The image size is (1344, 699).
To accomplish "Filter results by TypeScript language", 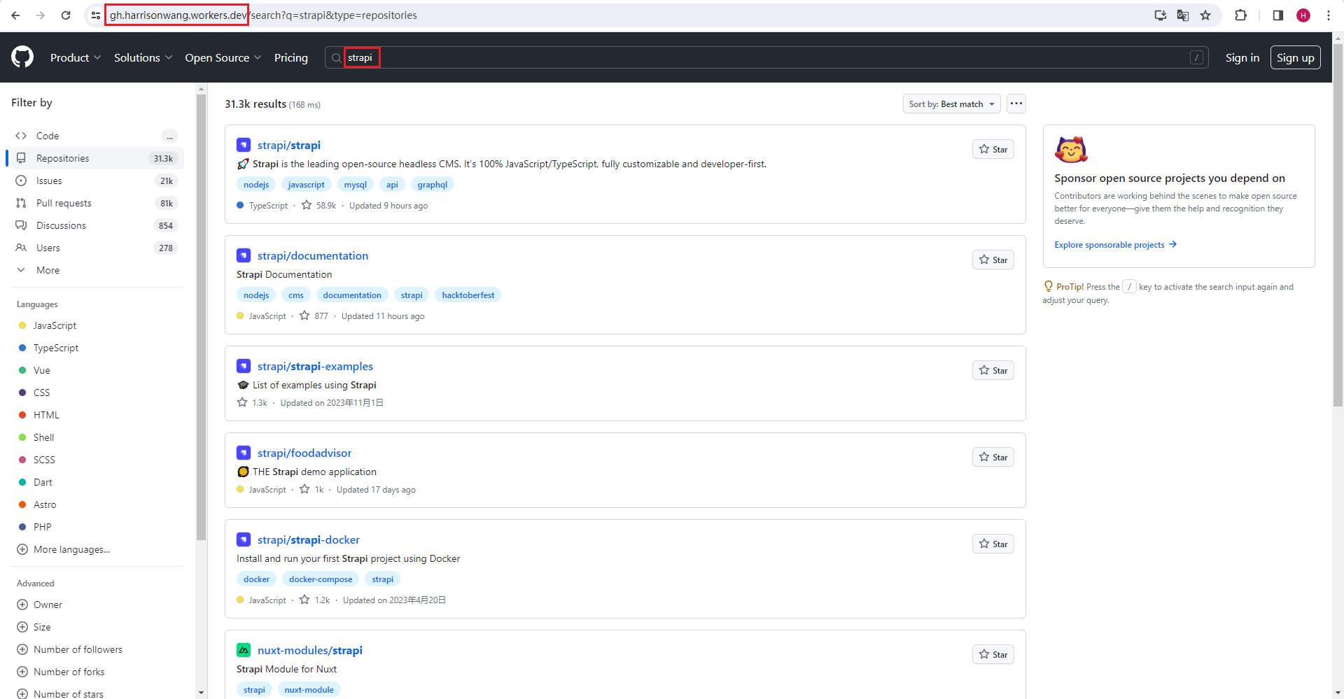I will [x=56, y=348].
